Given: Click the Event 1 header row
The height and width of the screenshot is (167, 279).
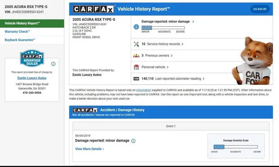Looking at the screenshot, I should click(x=171, y=126).
